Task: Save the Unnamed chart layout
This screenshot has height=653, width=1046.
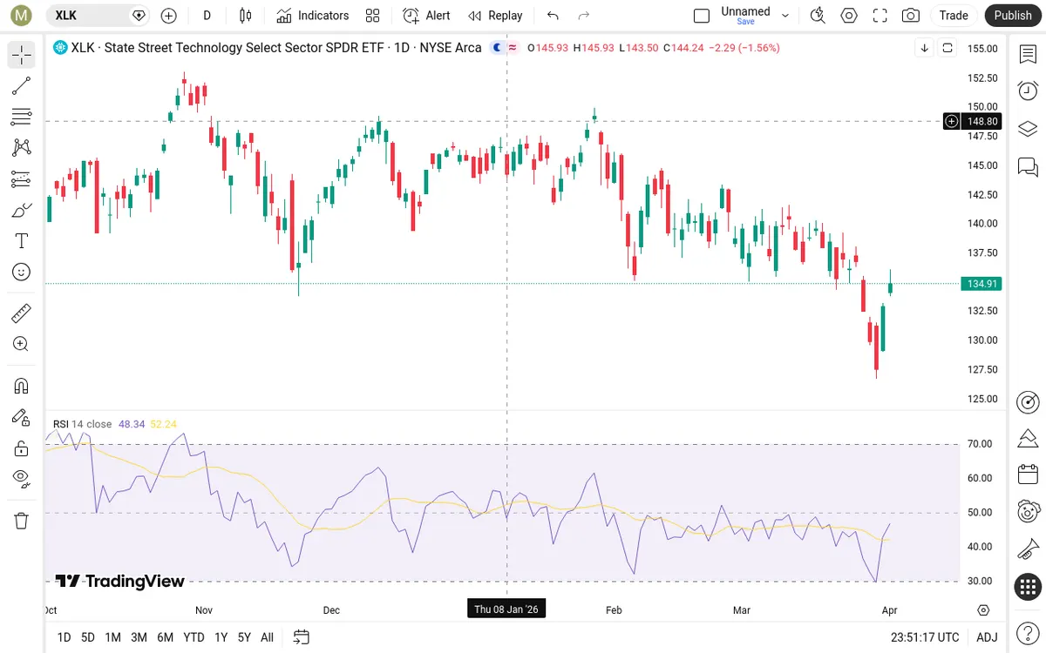Action: coord(745,22)
